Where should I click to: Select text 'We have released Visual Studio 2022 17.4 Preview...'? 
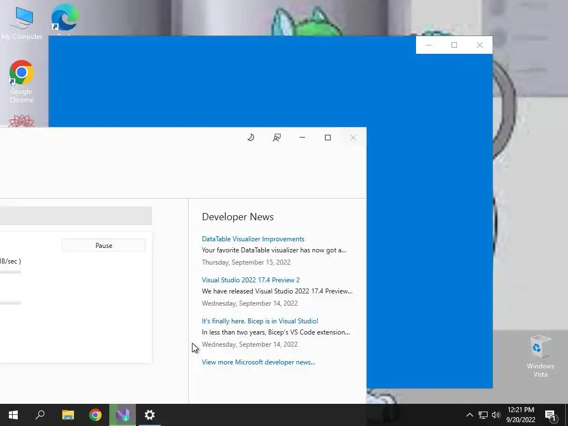pos(277,291)
